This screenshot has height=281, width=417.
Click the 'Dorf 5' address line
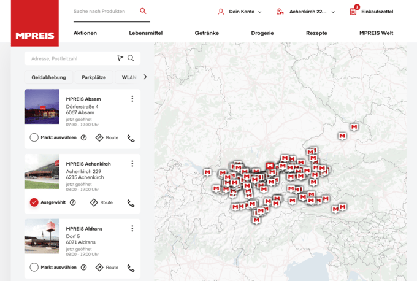point(73,236)
